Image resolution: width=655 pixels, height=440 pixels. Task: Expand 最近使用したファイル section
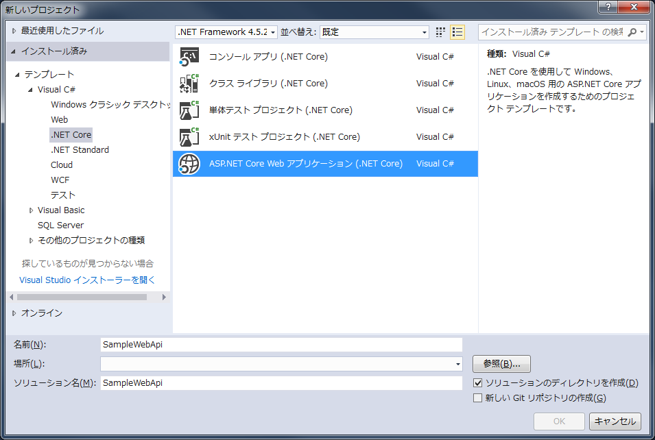[x=14, y=31]
